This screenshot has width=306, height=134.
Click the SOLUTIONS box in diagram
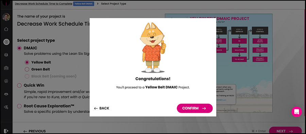pos(239,50)
